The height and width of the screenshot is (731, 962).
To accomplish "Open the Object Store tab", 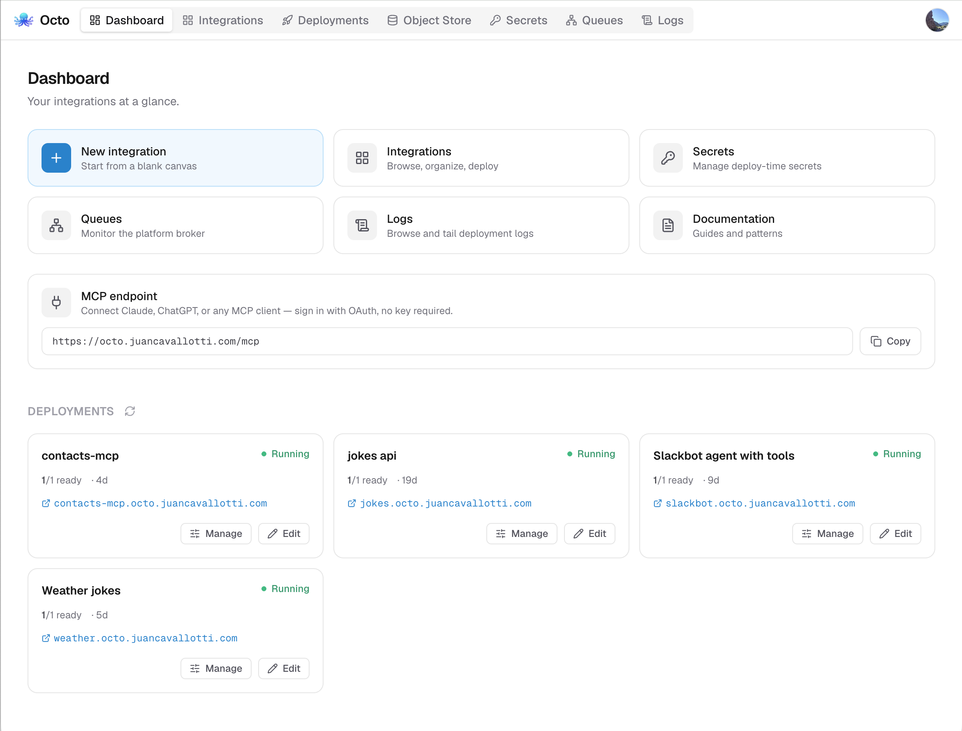I will click(x=429, y=20).
